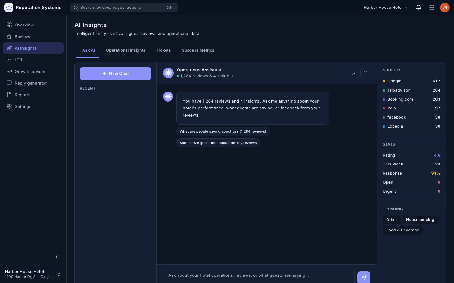
Task: Focus the search reviews field
Action: [x=124, y=8]
